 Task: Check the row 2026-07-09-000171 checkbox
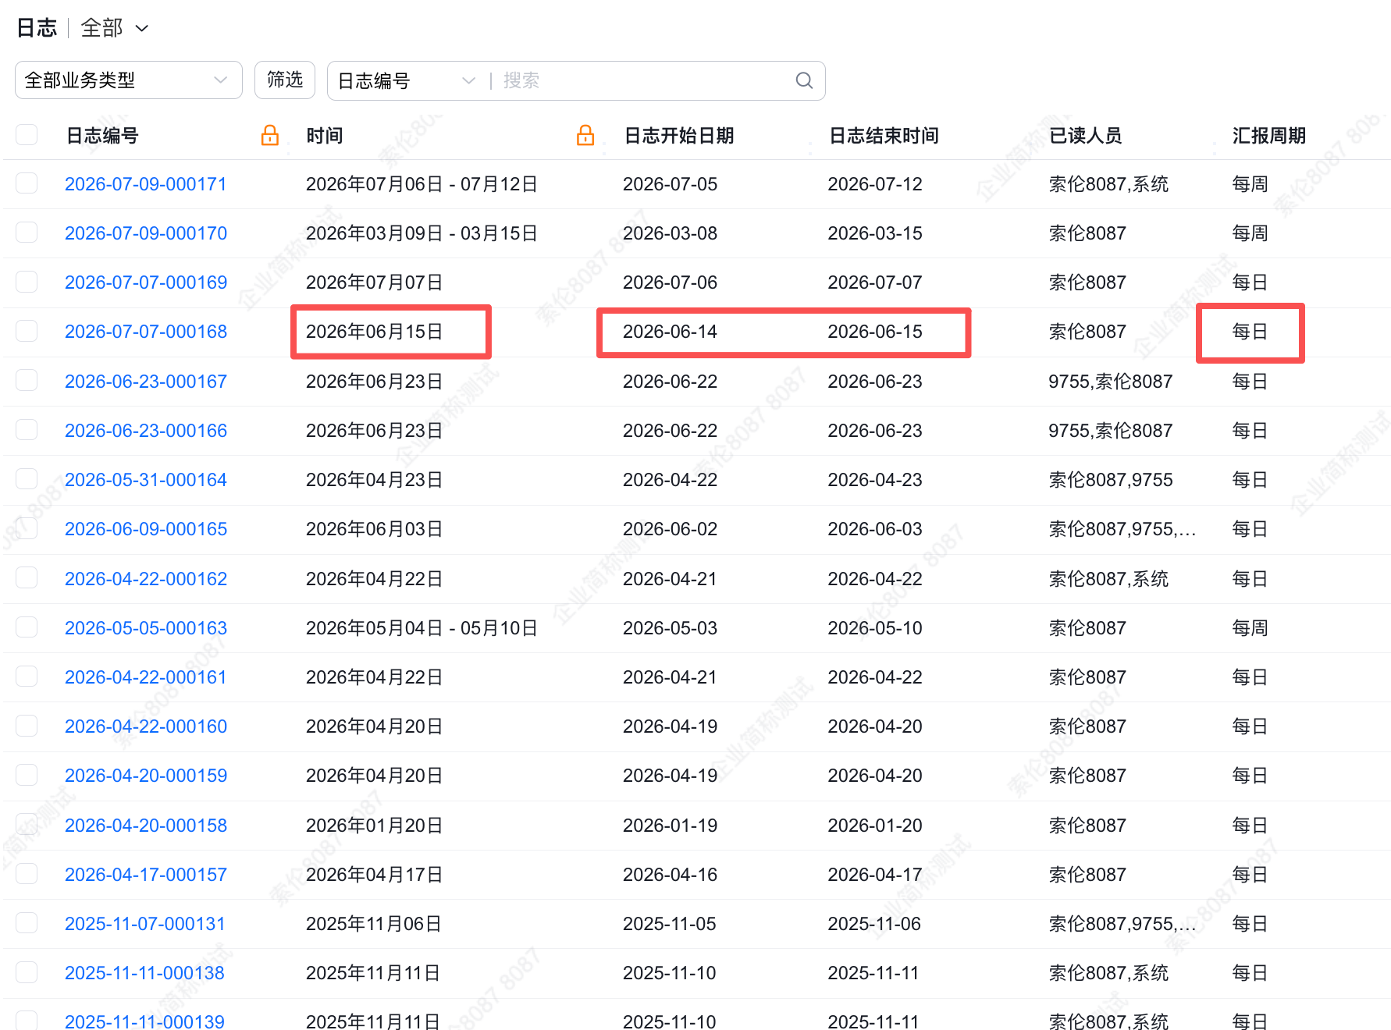pos(27,183)
